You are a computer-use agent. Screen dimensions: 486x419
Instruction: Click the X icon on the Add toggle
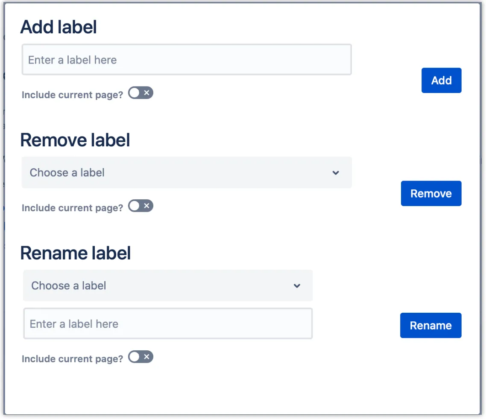pyautogui.click(x=146, y=93)
